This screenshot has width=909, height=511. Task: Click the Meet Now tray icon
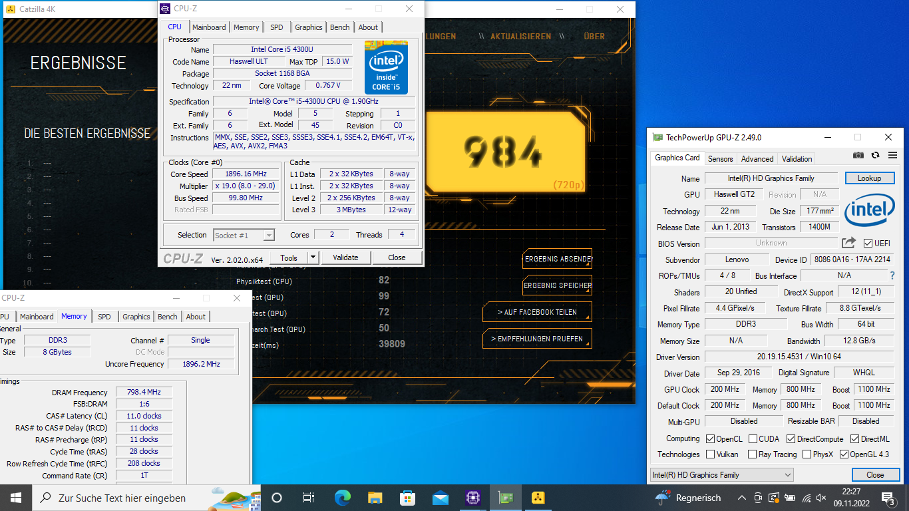pos(758,498)
